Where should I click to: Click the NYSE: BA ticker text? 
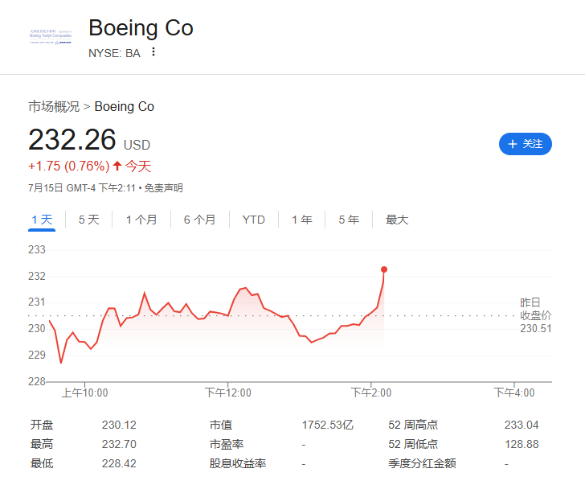coord(114,53)
